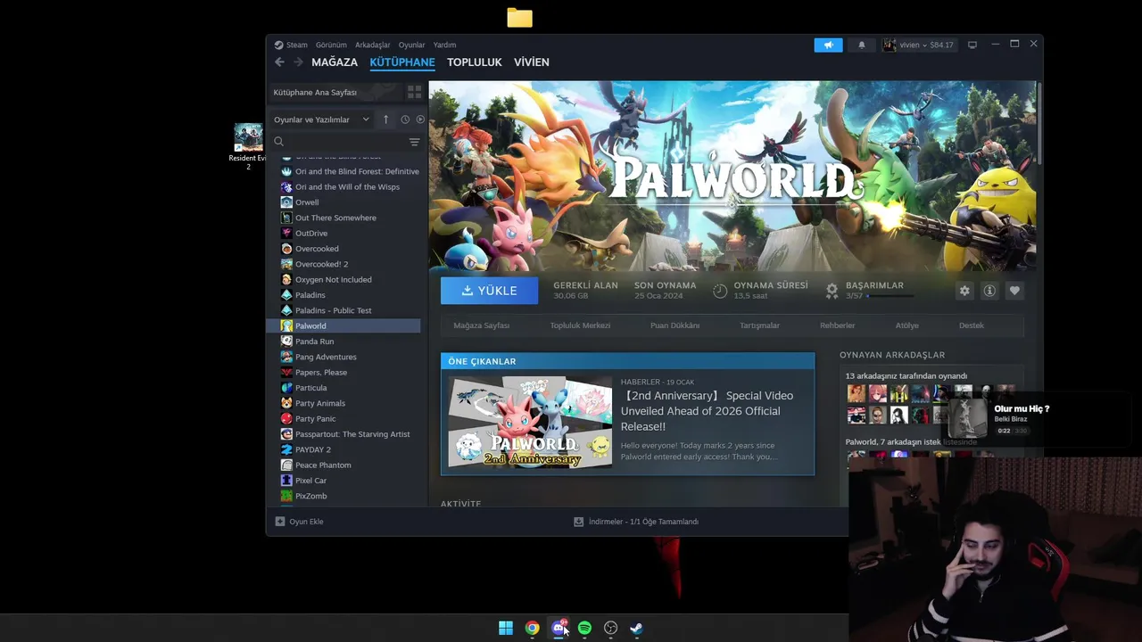Image resolution: width=1142 pixels, height=642 pixels.
Task: Select Papers, Please in list
Action: point(321,372)
